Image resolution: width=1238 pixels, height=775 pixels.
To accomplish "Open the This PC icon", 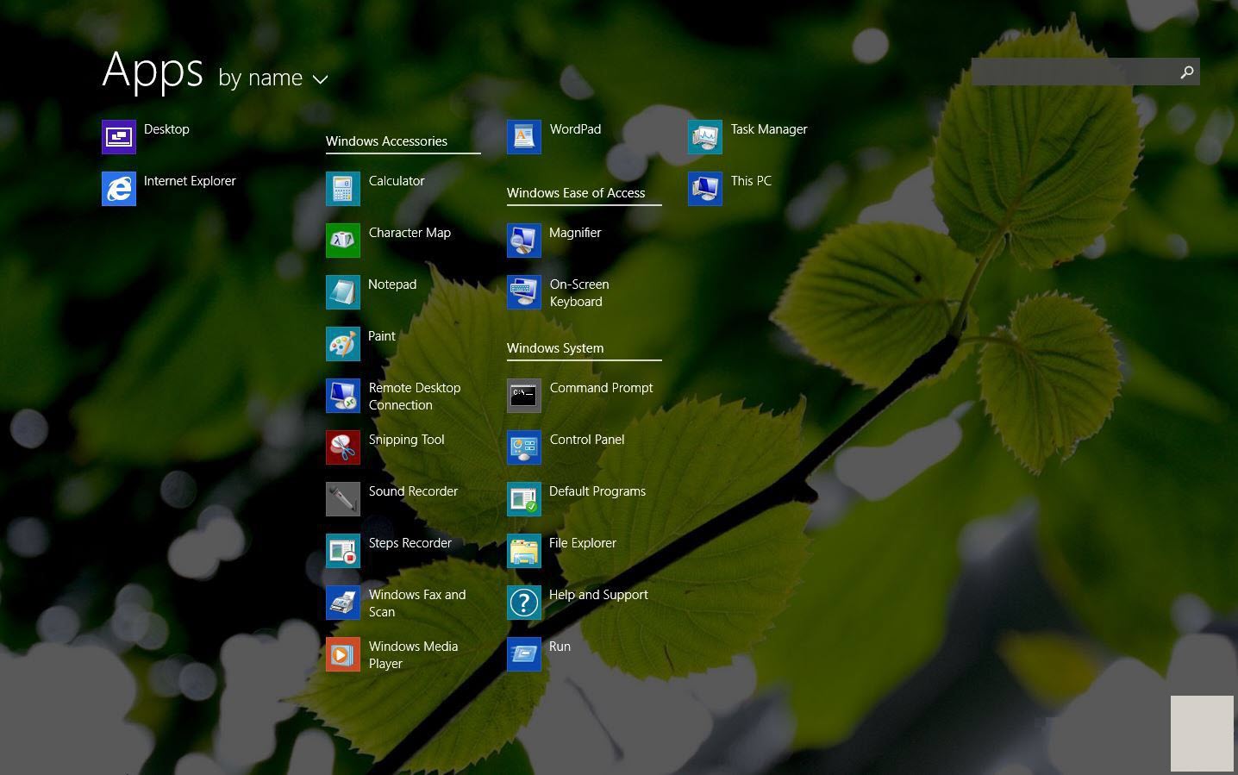I will pos(705,189).
